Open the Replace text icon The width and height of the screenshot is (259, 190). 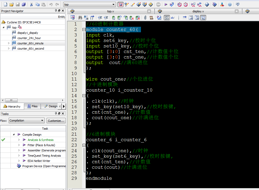click(86, 18)
